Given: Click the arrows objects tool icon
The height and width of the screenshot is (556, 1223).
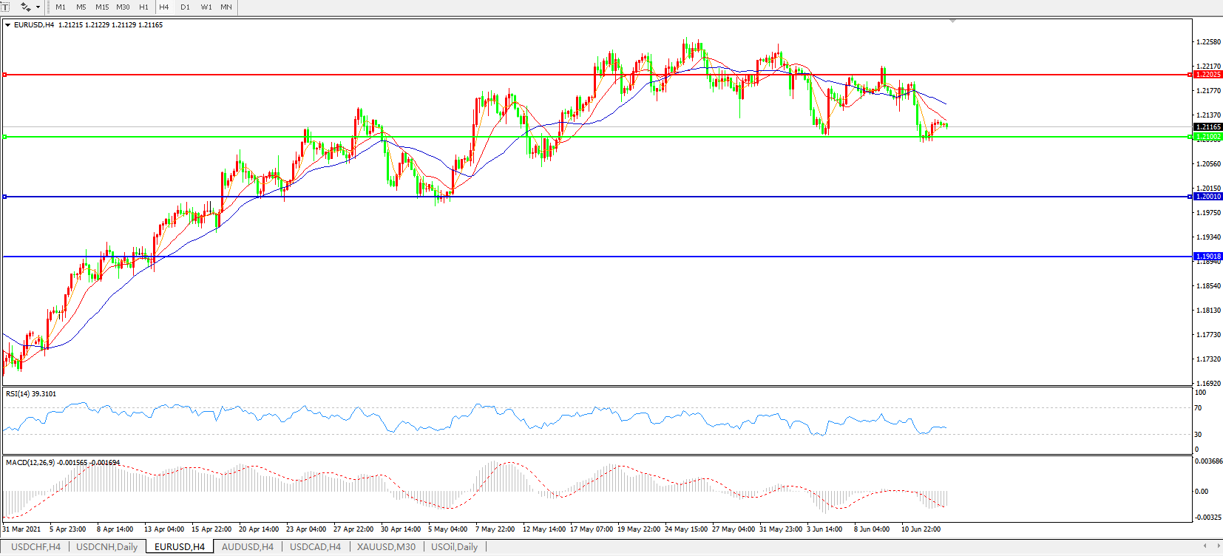Looking at the screenshot, I should tap(25, 7).
